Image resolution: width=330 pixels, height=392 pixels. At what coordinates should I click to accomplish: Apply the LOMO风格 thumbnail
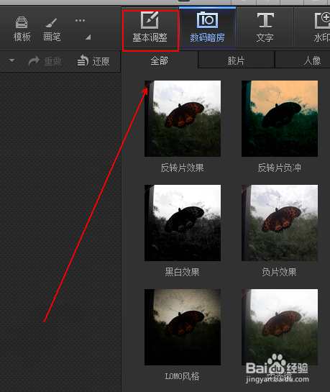coord(183,327)
